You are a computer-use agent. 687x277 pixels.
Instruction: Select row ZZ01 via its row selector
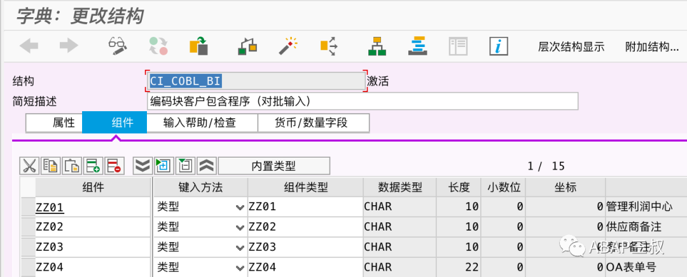(28, 207)
